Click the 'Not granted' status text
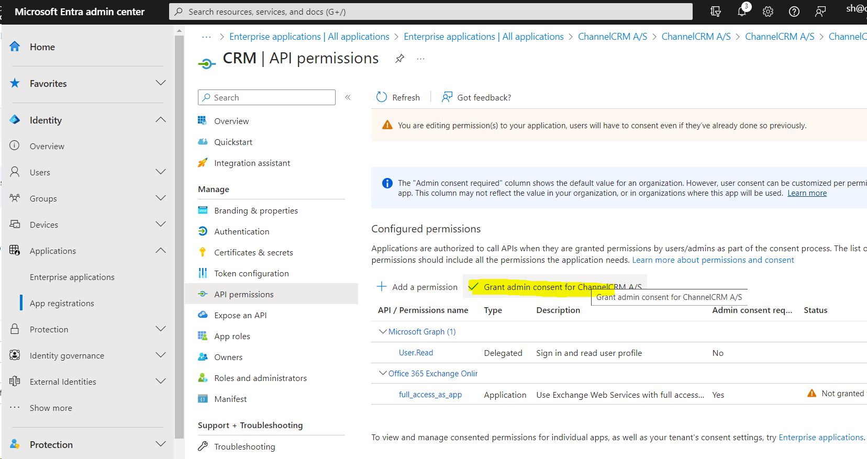The image size is (867, 459). (843, 394)
